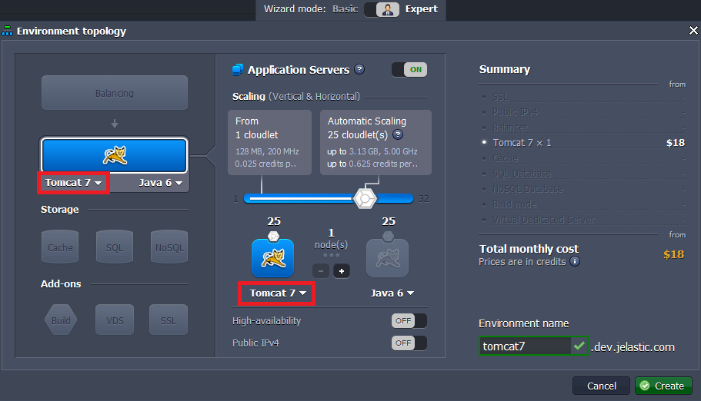The height and width of the screenshot is (401, 701).
Task: Select the SQL database icon
Action: pos(115,247)
